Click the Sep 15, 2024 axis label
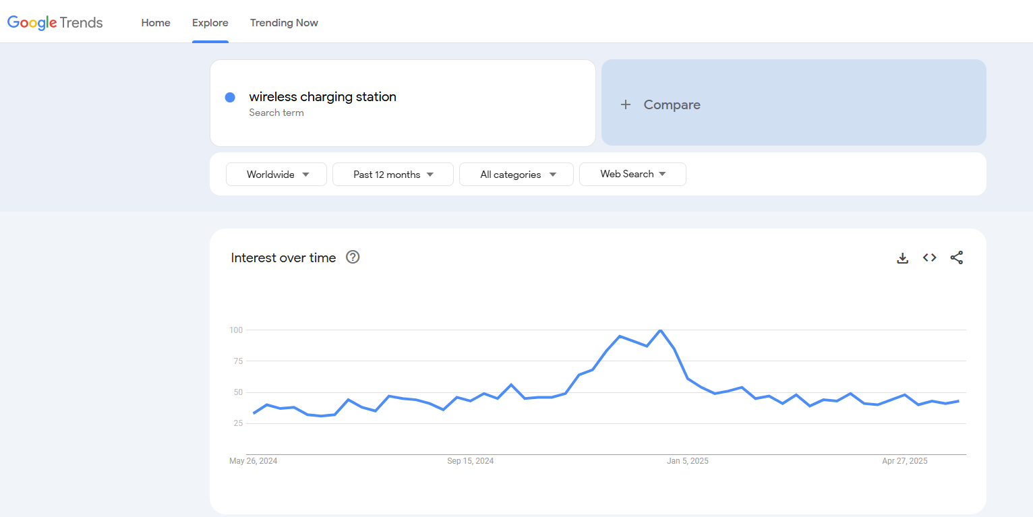The image size is (1033, 517). 471,461
